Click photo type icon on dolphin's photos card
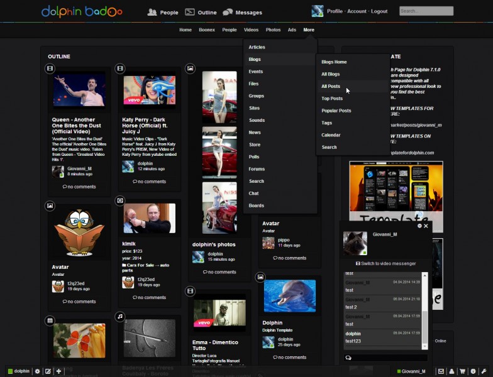Screen dimensions: 493x377 pos(190,68)
